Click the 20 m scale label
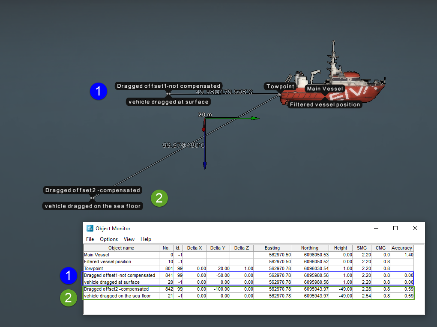 point(205,114)
